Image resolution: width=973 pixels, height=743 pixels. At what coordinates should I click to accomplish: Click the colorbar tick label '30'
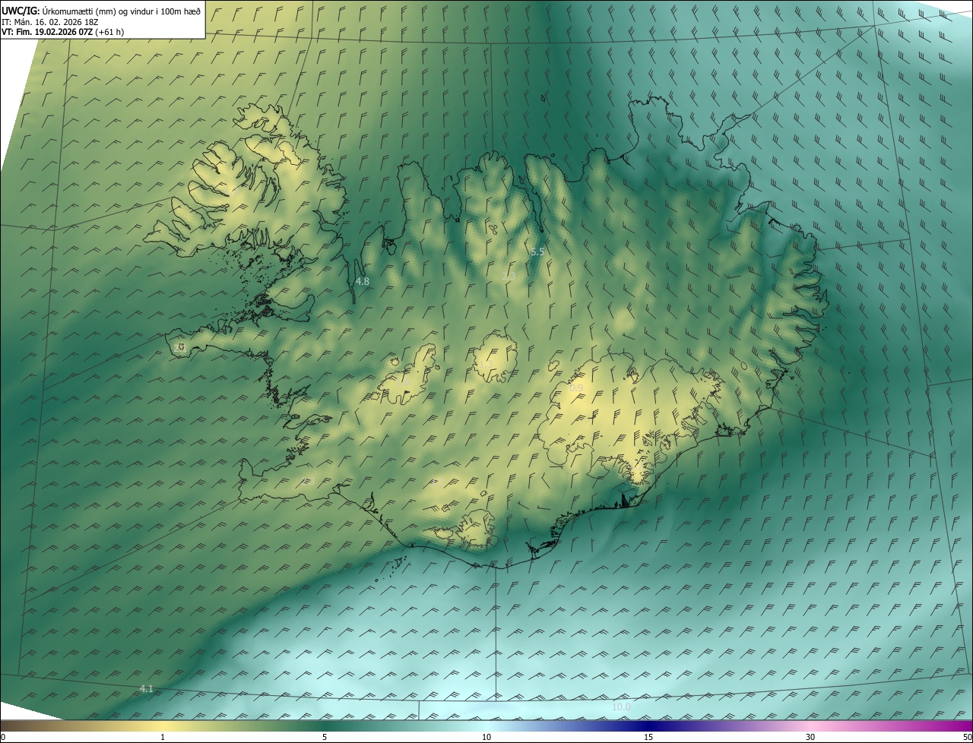[x=810, y=737]
